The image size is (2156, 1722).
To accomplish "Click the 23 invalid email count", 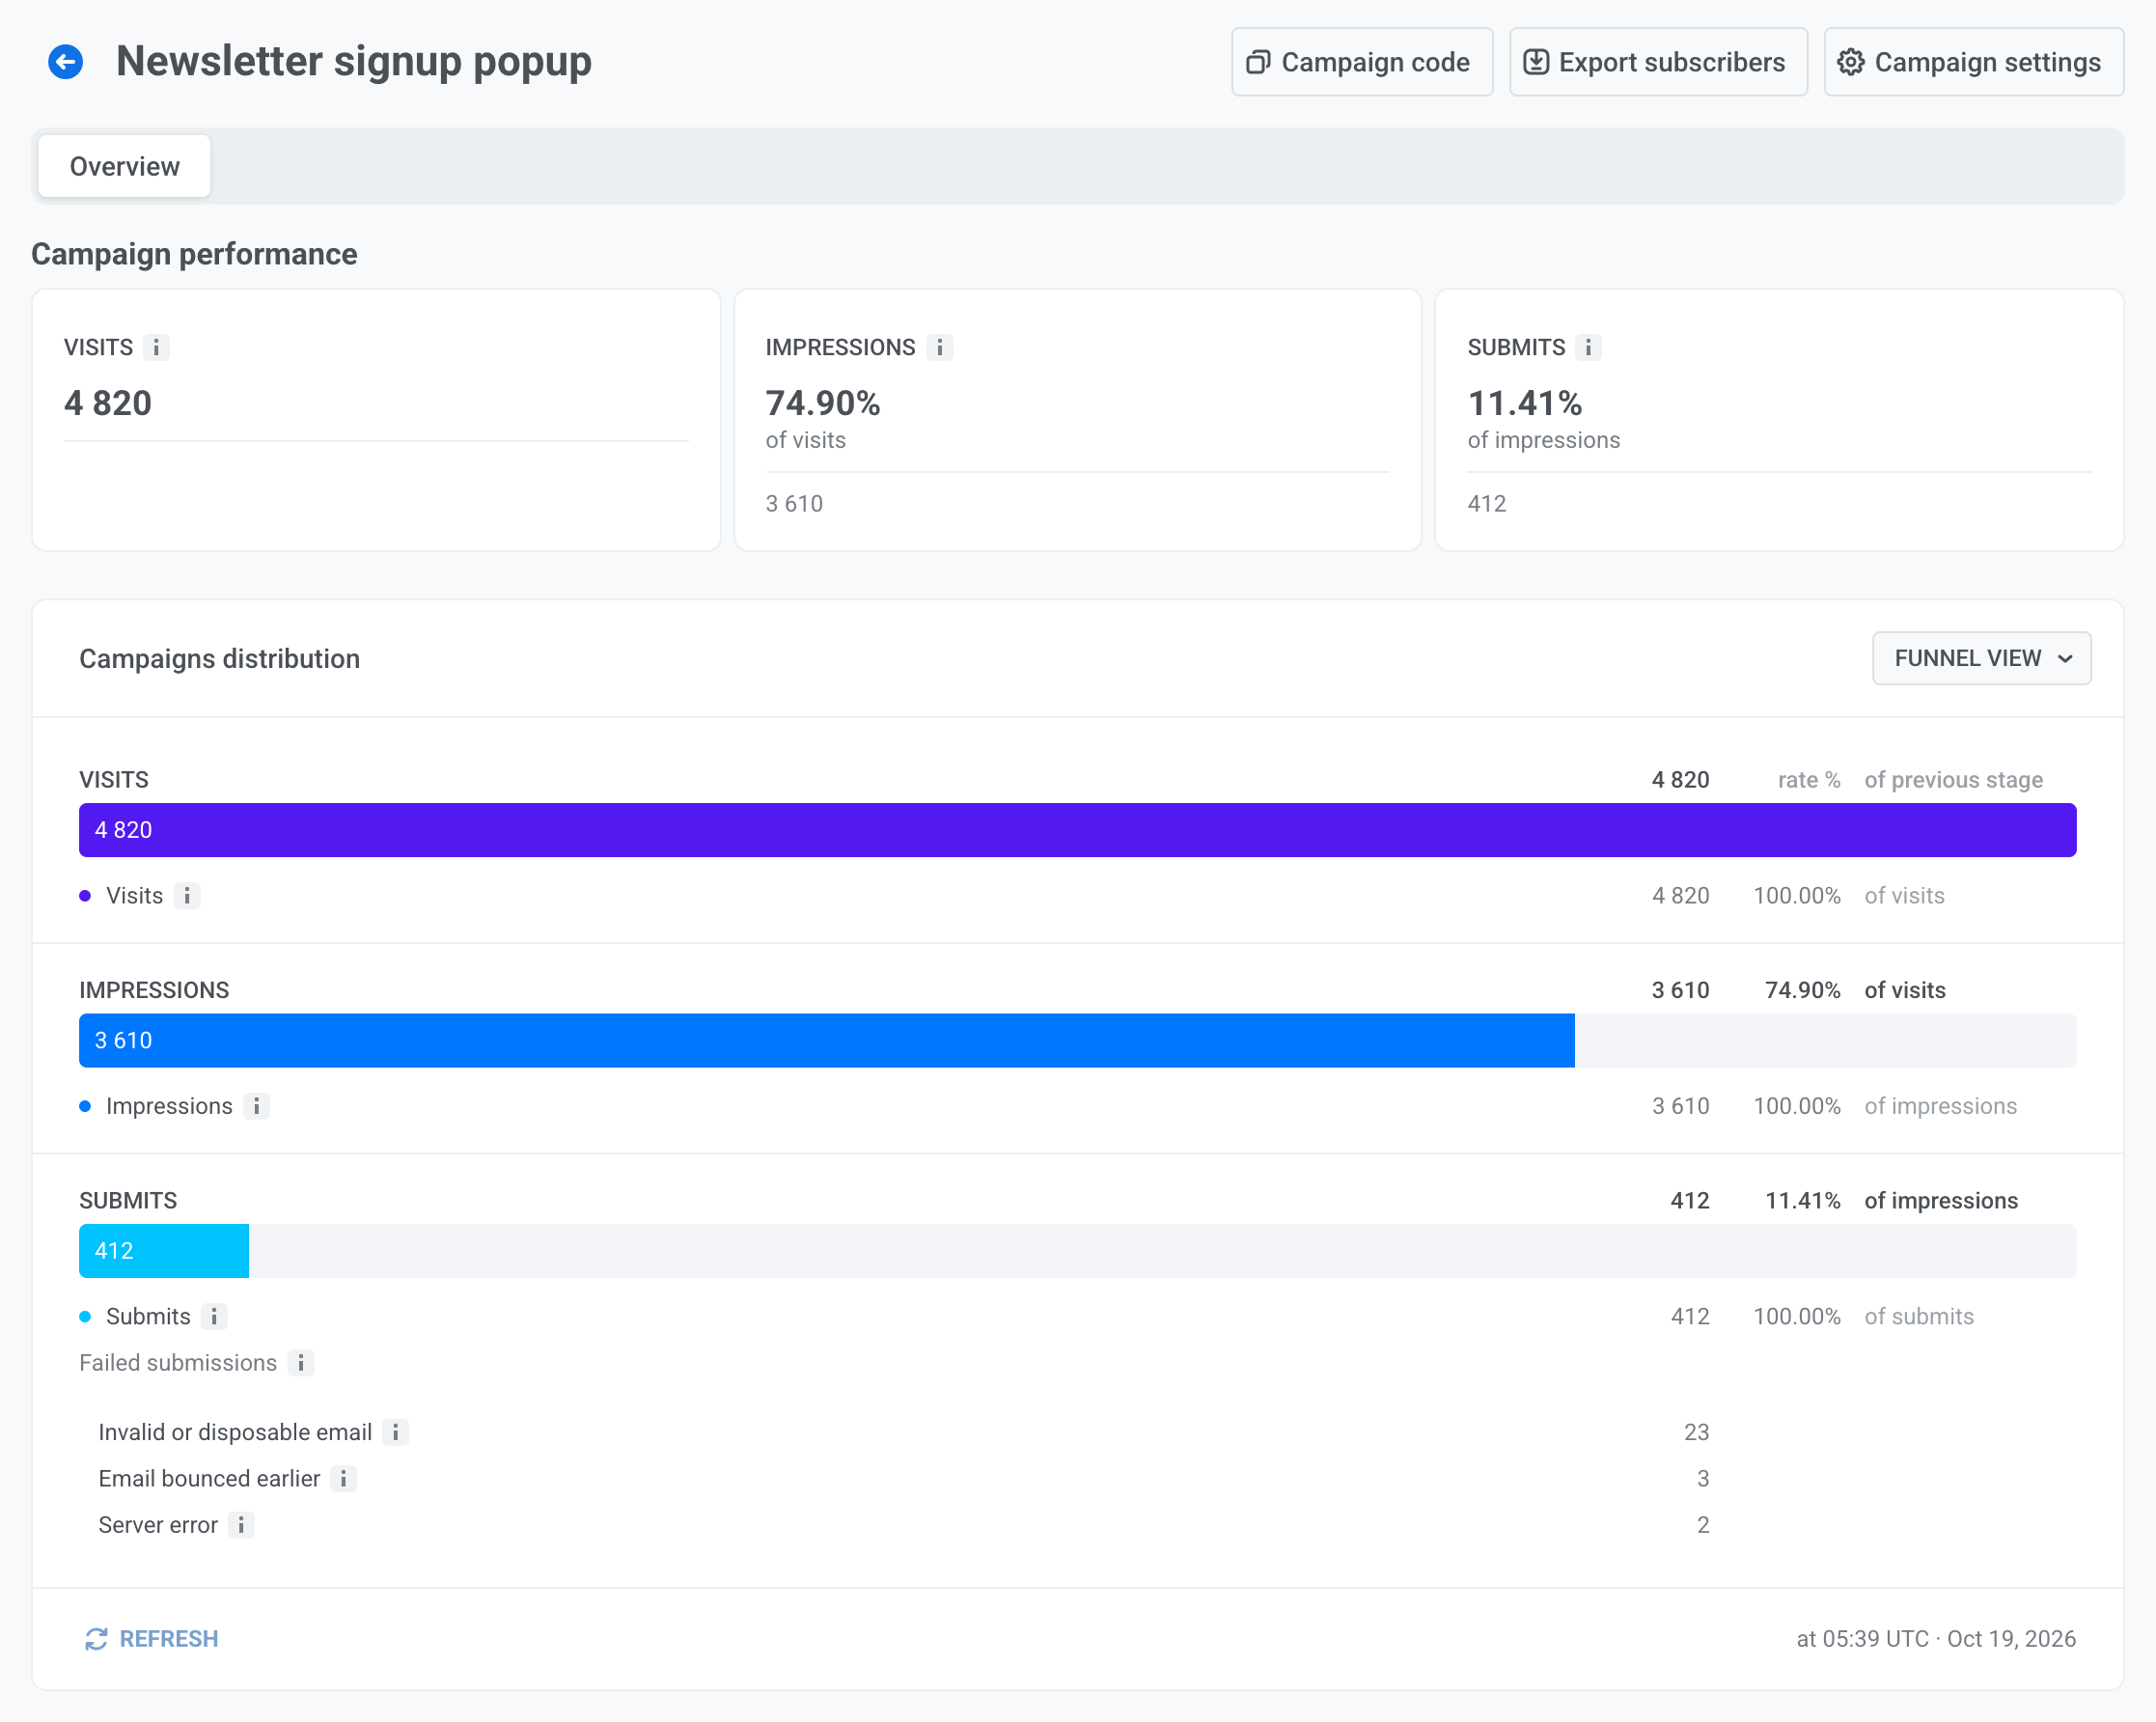I will pyautogui.click(x=1696, y=1432).
